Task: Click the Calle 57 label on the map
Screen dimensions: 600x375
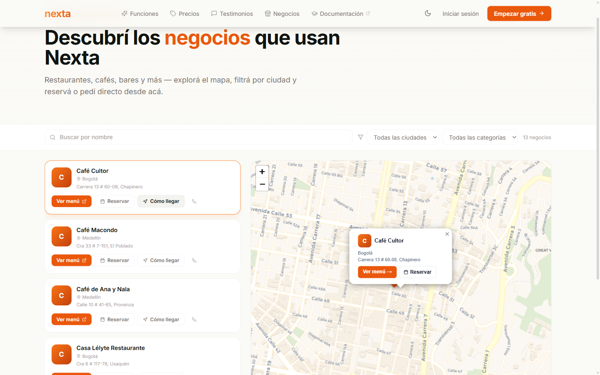Action: [x=436, y=167]
